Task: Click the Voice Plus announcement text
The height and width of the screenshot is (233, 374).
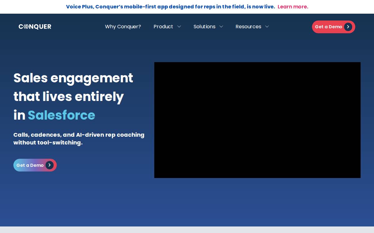Action: (x=170, y=7)
